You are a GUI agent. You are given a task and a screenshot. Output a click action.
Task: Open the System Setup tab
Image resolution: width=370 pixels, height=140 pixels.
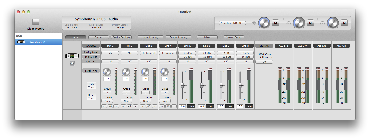[234, 37]
